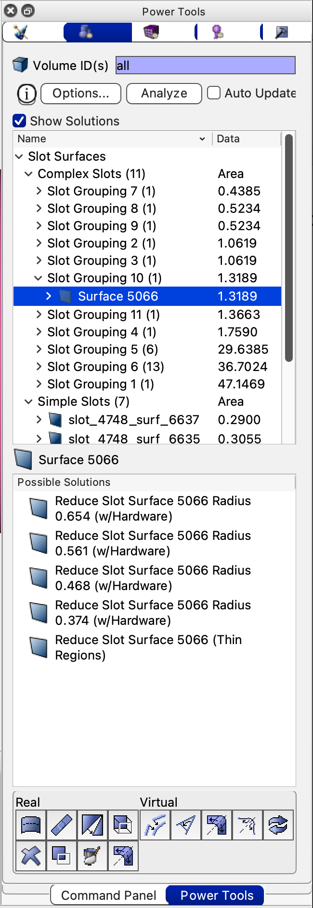This screenshot has width=313, height=908.
Task: Click the first Virtual curved arrows icon
Action: 155,825
